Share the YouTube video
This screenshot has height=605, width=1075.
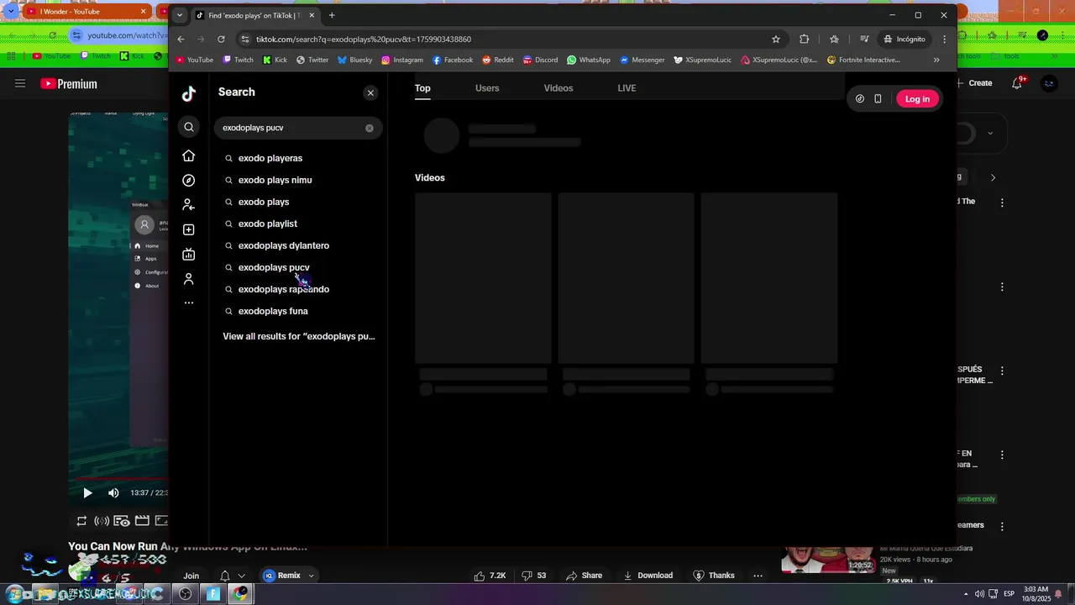tap(584, 576)
